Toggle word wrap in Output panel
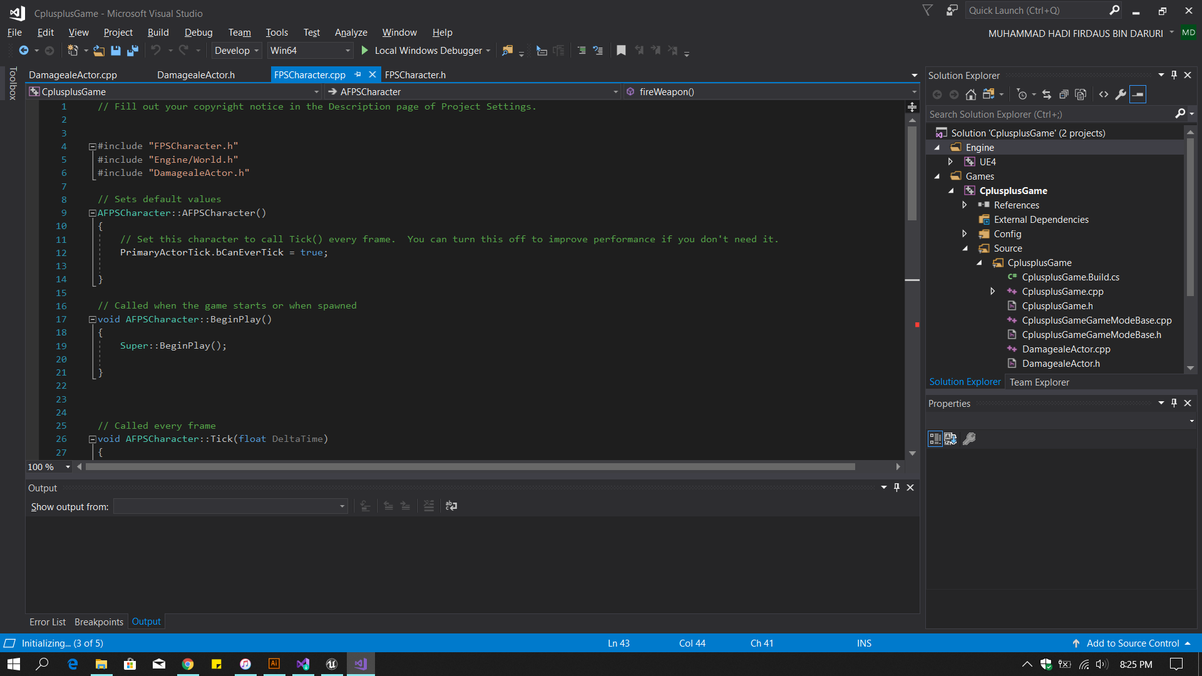The image size is (1202, 676). 451,506
